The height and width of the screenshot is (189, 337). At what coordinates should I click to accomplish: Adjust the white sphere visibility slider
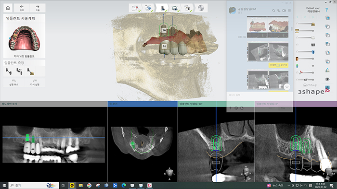[305, 38]
